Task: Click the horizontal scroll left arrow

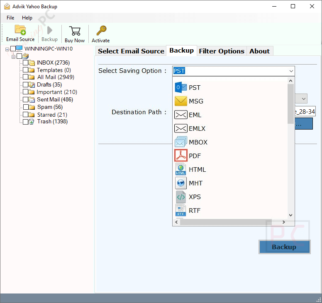Action: click(x=176, y=222)
